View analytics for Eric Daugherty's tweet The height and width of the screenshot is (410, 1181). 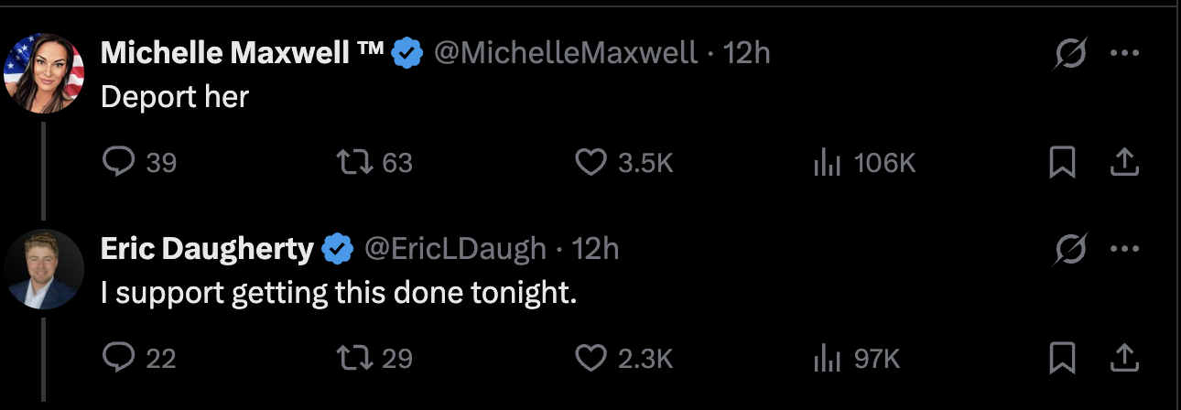click(827, 358)
